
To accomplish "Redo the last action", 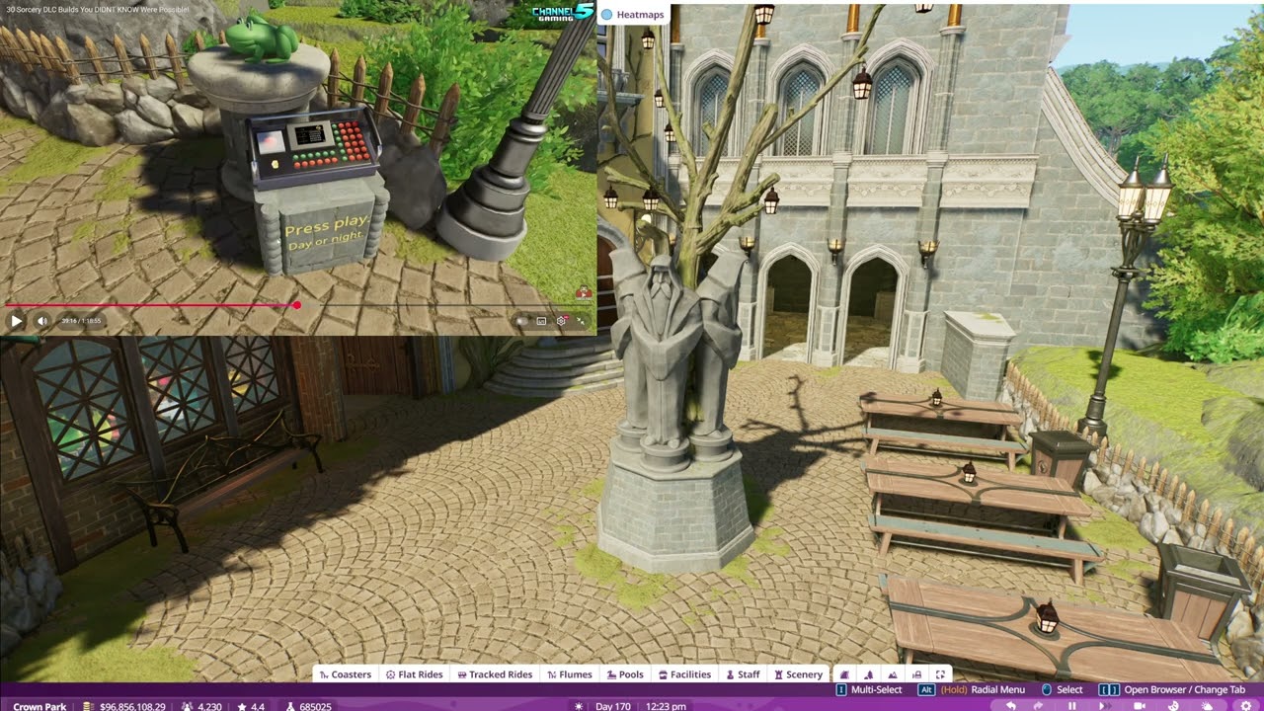I will pos(1038,705).
